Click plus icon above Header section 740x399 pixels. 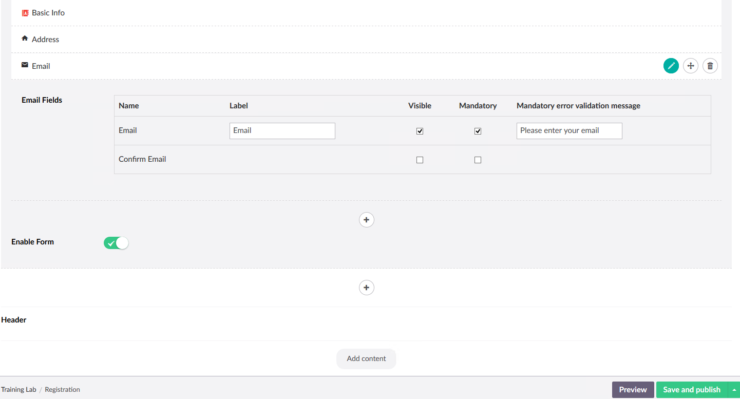tap(366, 288)
